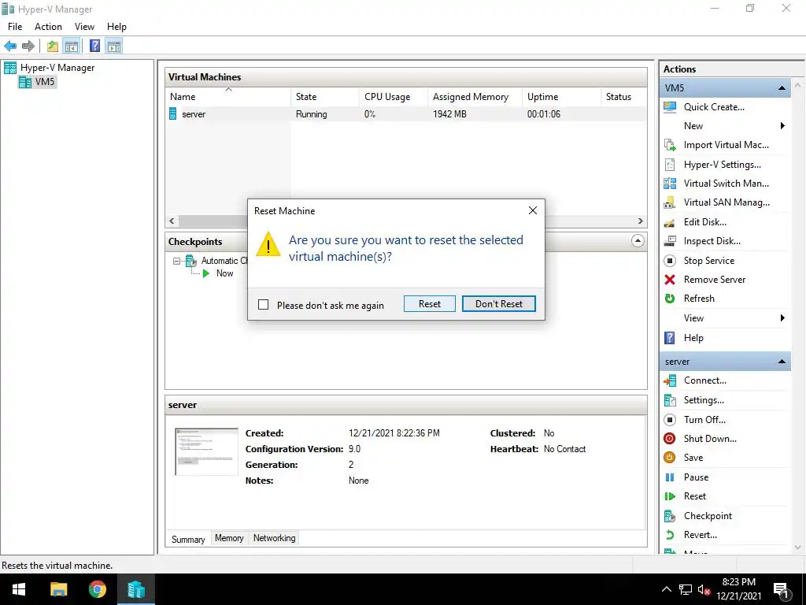This screenshot has width=806, height=605.
Task: Click the Virtual SAN Manager icon
Action: (670, 202)
